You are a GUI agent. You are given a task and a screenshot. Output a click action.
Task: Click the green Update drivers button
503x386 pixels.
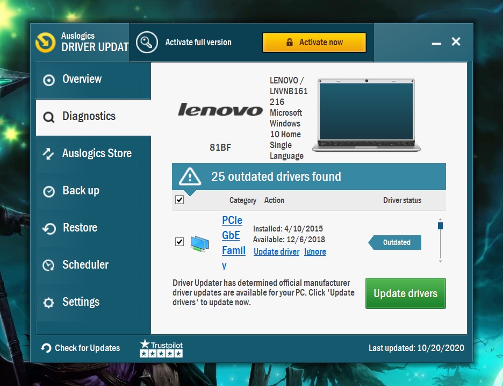(x=406, y=293)
